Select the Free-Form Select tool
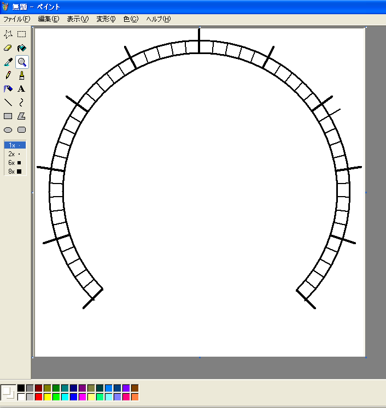Image resolution: width=386 pixels, height=408 pixels. point(8,34)
